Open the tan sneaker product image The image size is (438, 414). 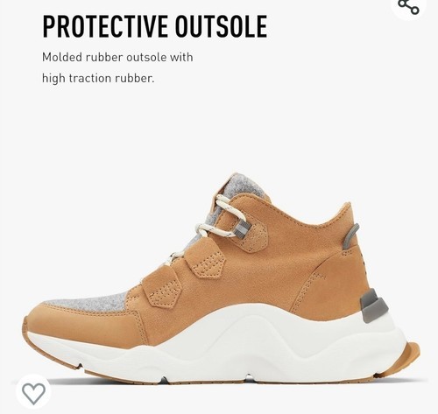coord(222,278)
